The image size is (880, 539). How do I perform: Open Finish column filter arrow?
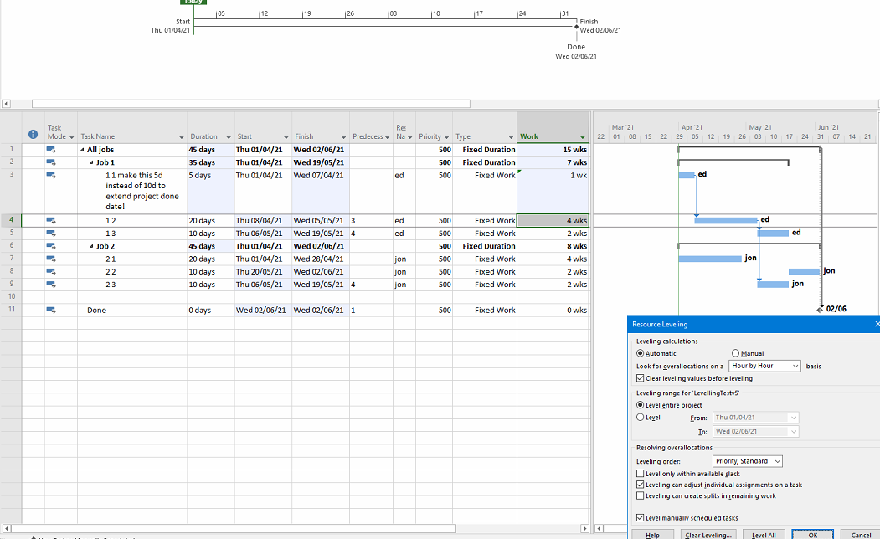tap(343, 137)
